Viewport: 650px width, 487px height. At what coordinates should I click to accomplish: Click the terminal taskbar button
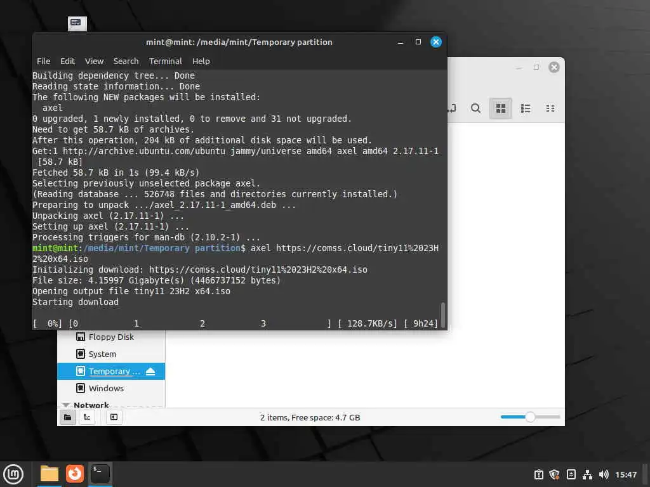(x=100, y=474)
